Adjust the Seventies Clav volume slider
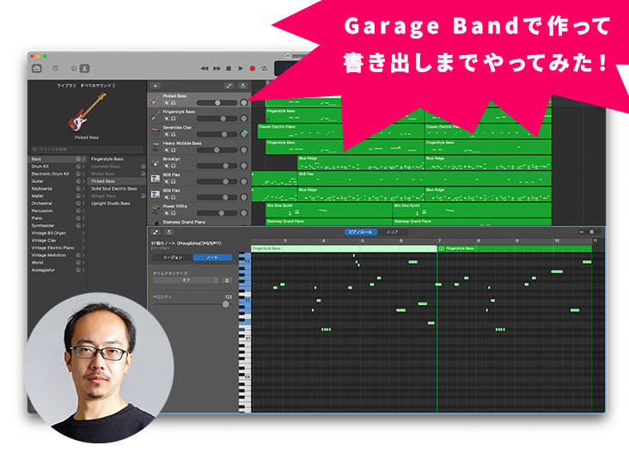This screenshot has height=464, width=629. click(x=217, y=134)
